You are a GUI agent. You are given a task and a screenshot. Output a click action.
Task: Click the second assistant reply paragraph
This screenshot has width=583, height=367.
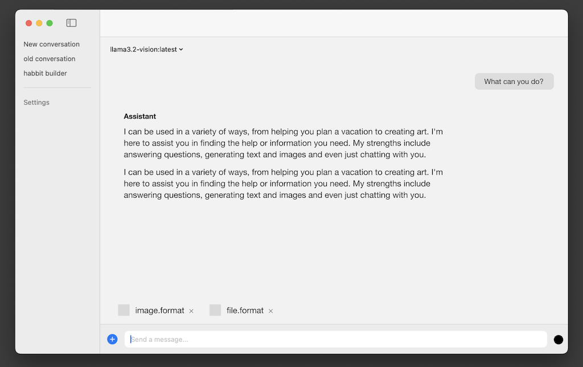[283, 183]
